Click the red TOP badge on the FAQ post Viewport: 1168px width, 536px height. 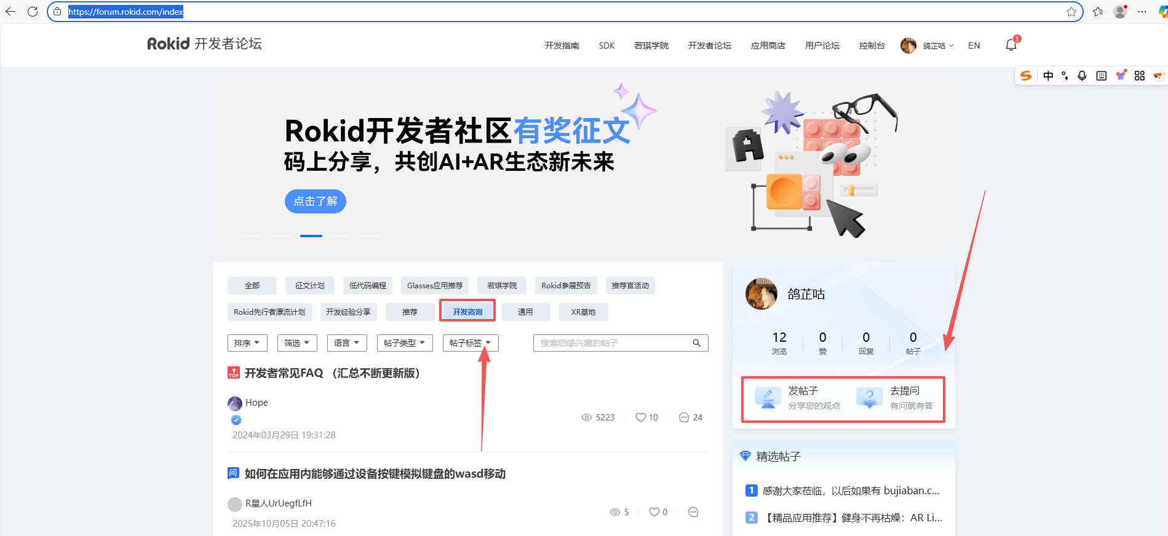tap(234, 372)
